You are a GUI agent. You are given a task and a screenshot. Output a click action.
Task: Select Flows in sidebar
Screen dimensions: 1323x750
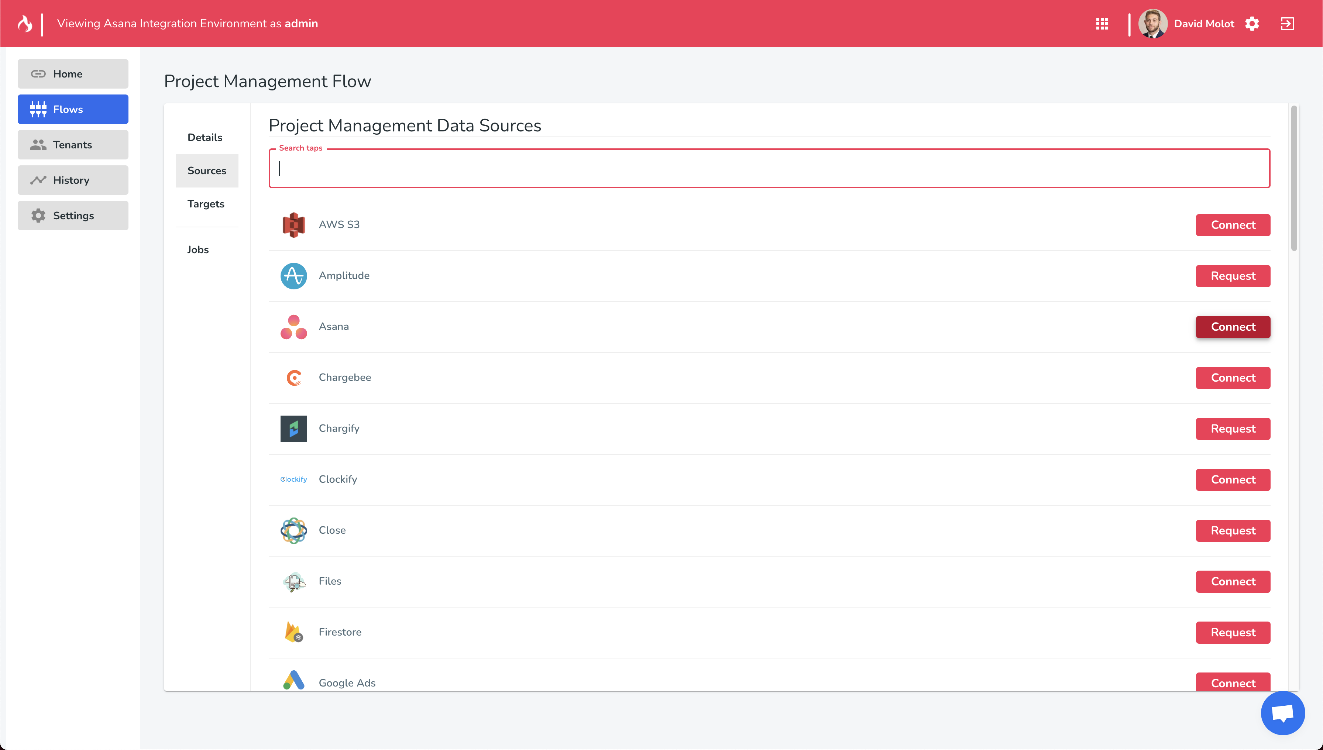coord(73,109)
